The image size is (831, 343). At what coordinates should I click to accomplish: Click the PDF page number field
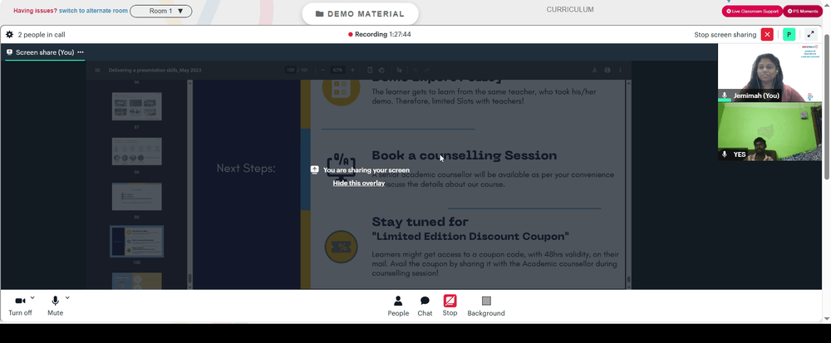coord(290,70)
